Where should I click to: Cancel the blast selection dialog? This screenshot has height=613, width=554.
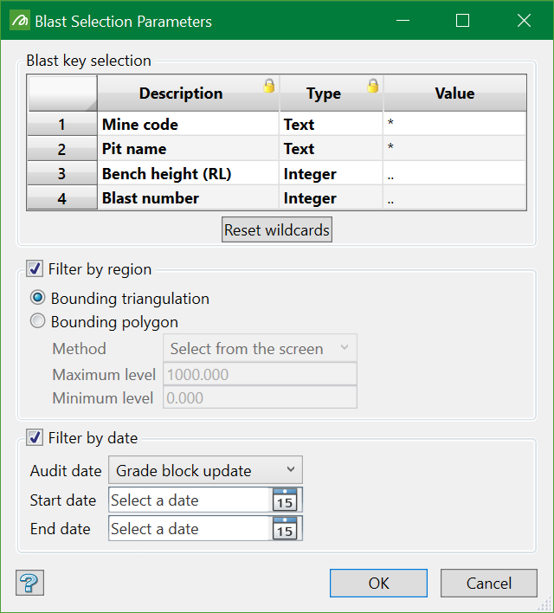tap(488, 583)
